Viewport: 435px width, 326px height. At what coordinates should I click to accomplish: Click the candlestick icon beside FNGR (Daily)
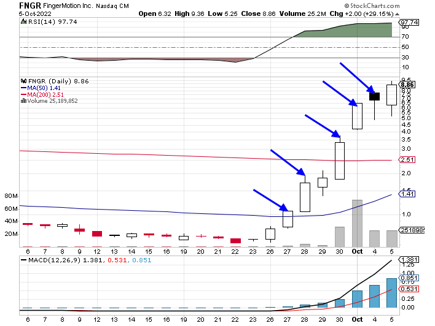24,81
